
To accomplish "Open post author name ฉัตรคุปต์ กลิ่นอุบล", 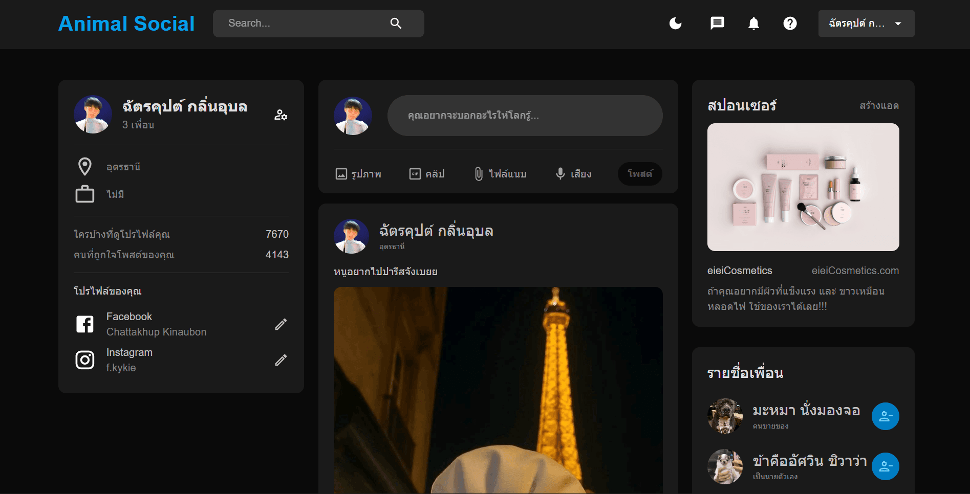I will tap(436, 231).
